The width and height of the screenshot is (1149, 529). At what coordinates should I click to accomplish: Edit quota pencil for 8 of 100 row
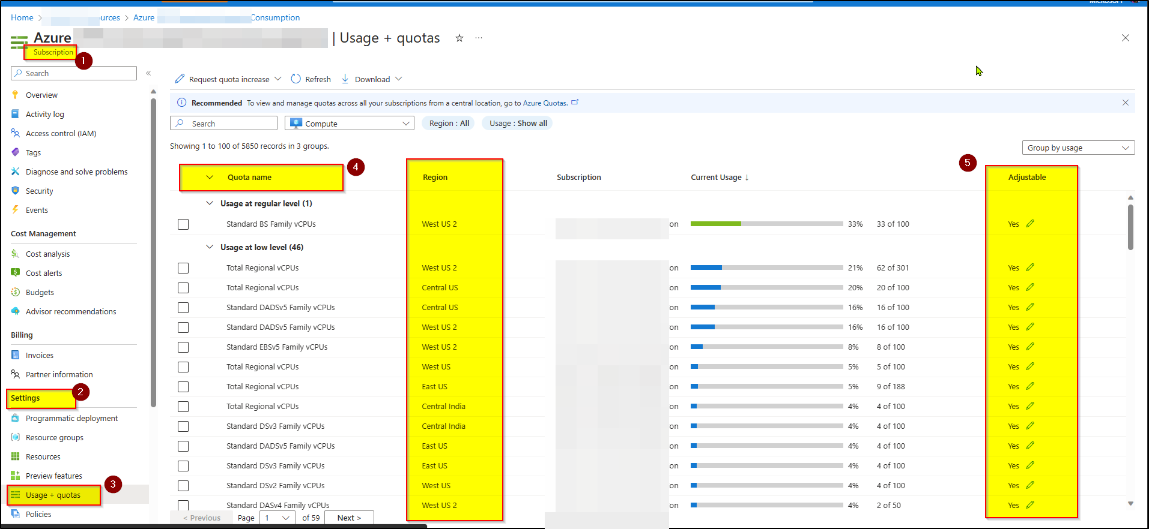click(1030, 347)
